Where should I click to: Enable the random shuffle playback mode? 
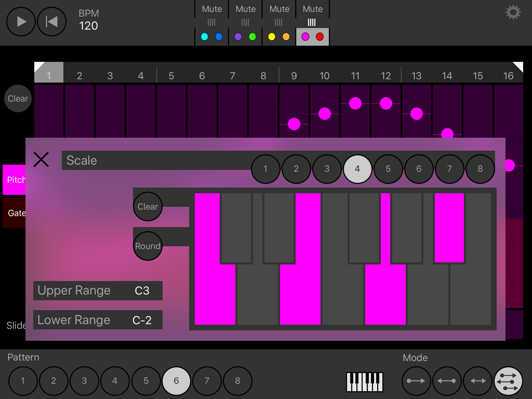click(x=508, y=381)
